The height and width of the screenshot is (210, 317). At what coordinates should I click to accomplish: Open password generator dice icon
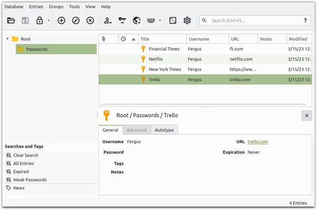pos(173,21)
